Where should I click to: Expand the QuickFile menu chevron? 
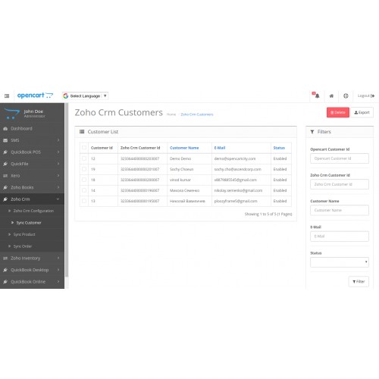pos(58,164)
